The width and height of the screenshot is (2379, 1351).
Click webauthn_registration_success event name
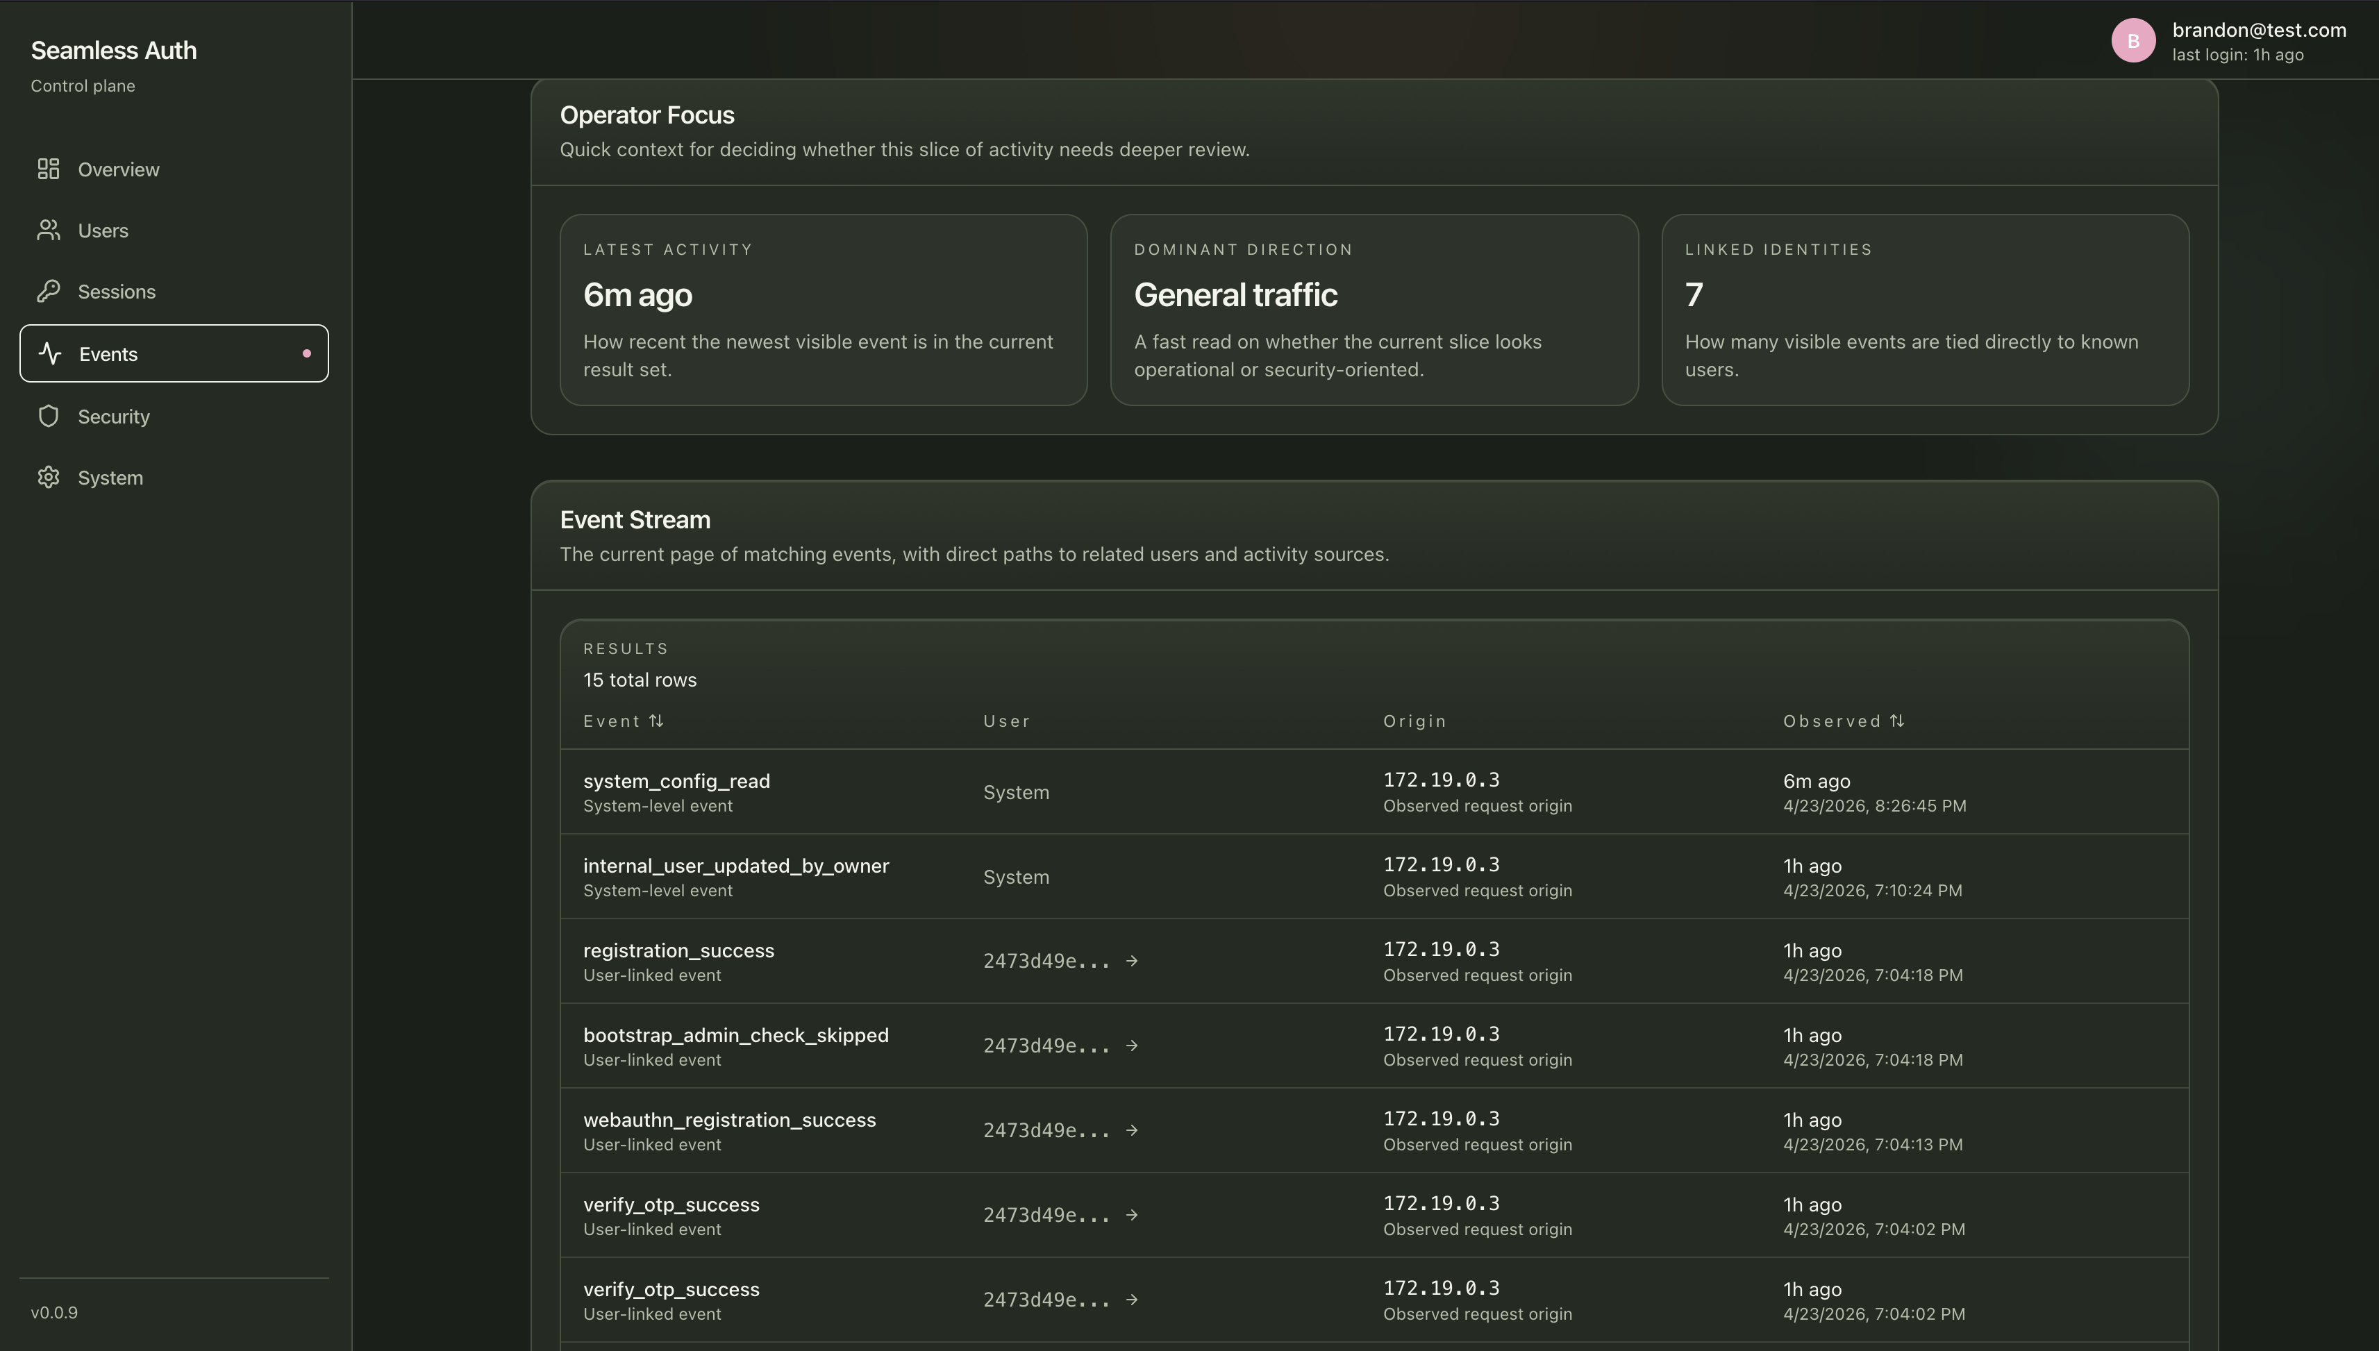(x=729, y=1120)
